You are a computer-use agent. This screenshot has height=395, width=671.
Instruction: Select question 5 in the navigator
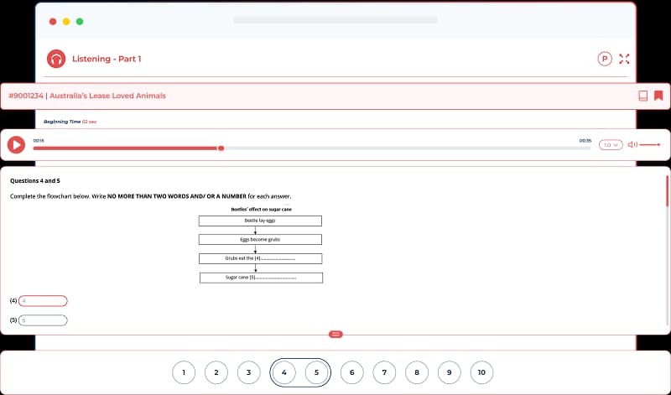316,372
